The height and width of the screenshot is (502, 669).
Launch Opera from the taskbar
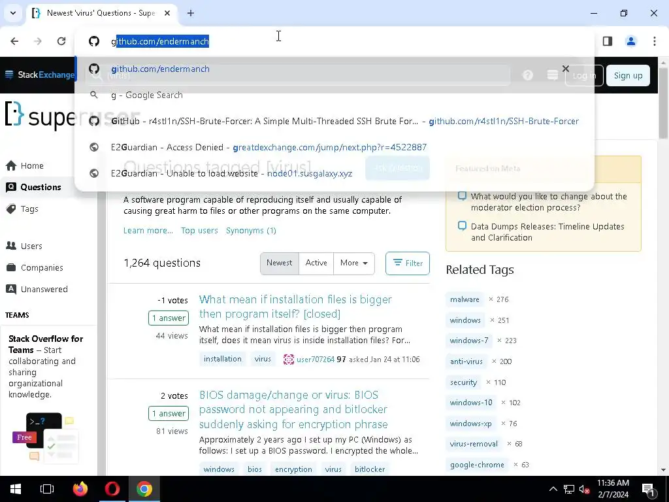(112, 489)
